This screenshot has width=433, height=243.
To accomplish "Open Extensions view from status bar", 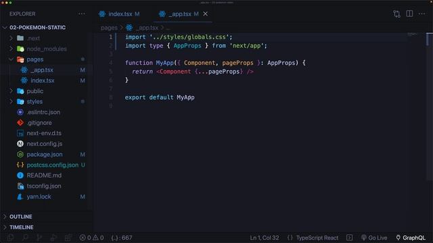I will [68, 238].
